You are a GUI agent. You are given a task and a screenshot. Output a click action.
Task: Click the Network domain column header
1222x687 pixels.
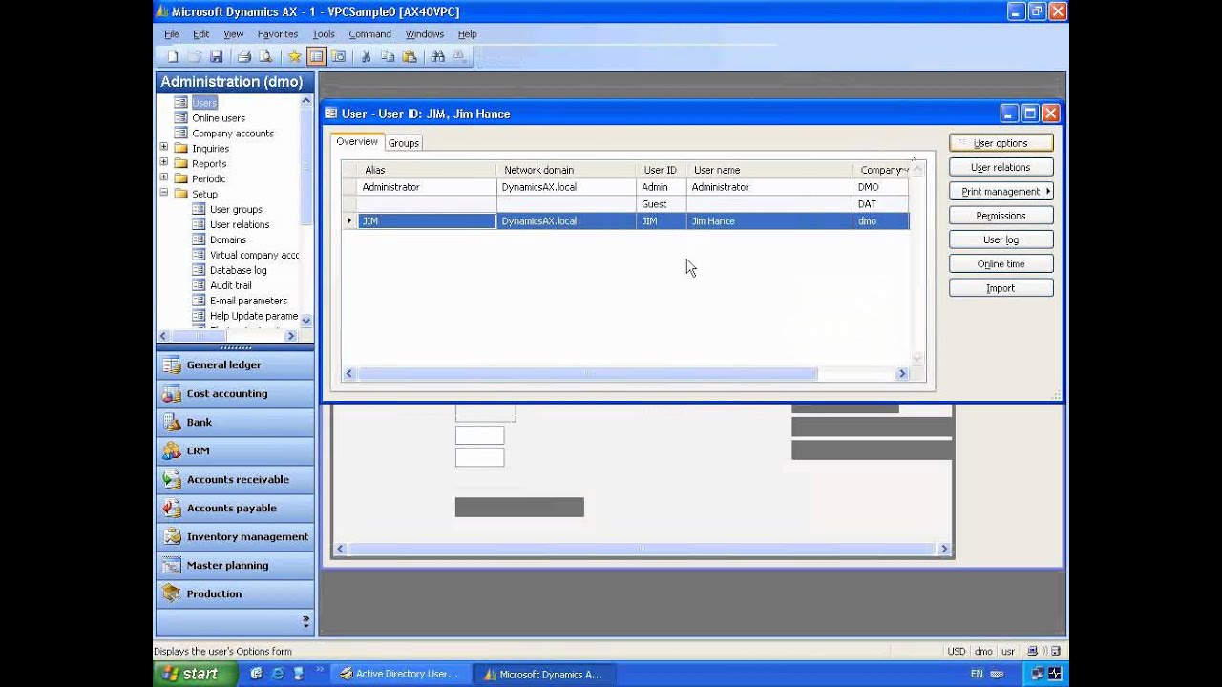(x=566, y=170)
